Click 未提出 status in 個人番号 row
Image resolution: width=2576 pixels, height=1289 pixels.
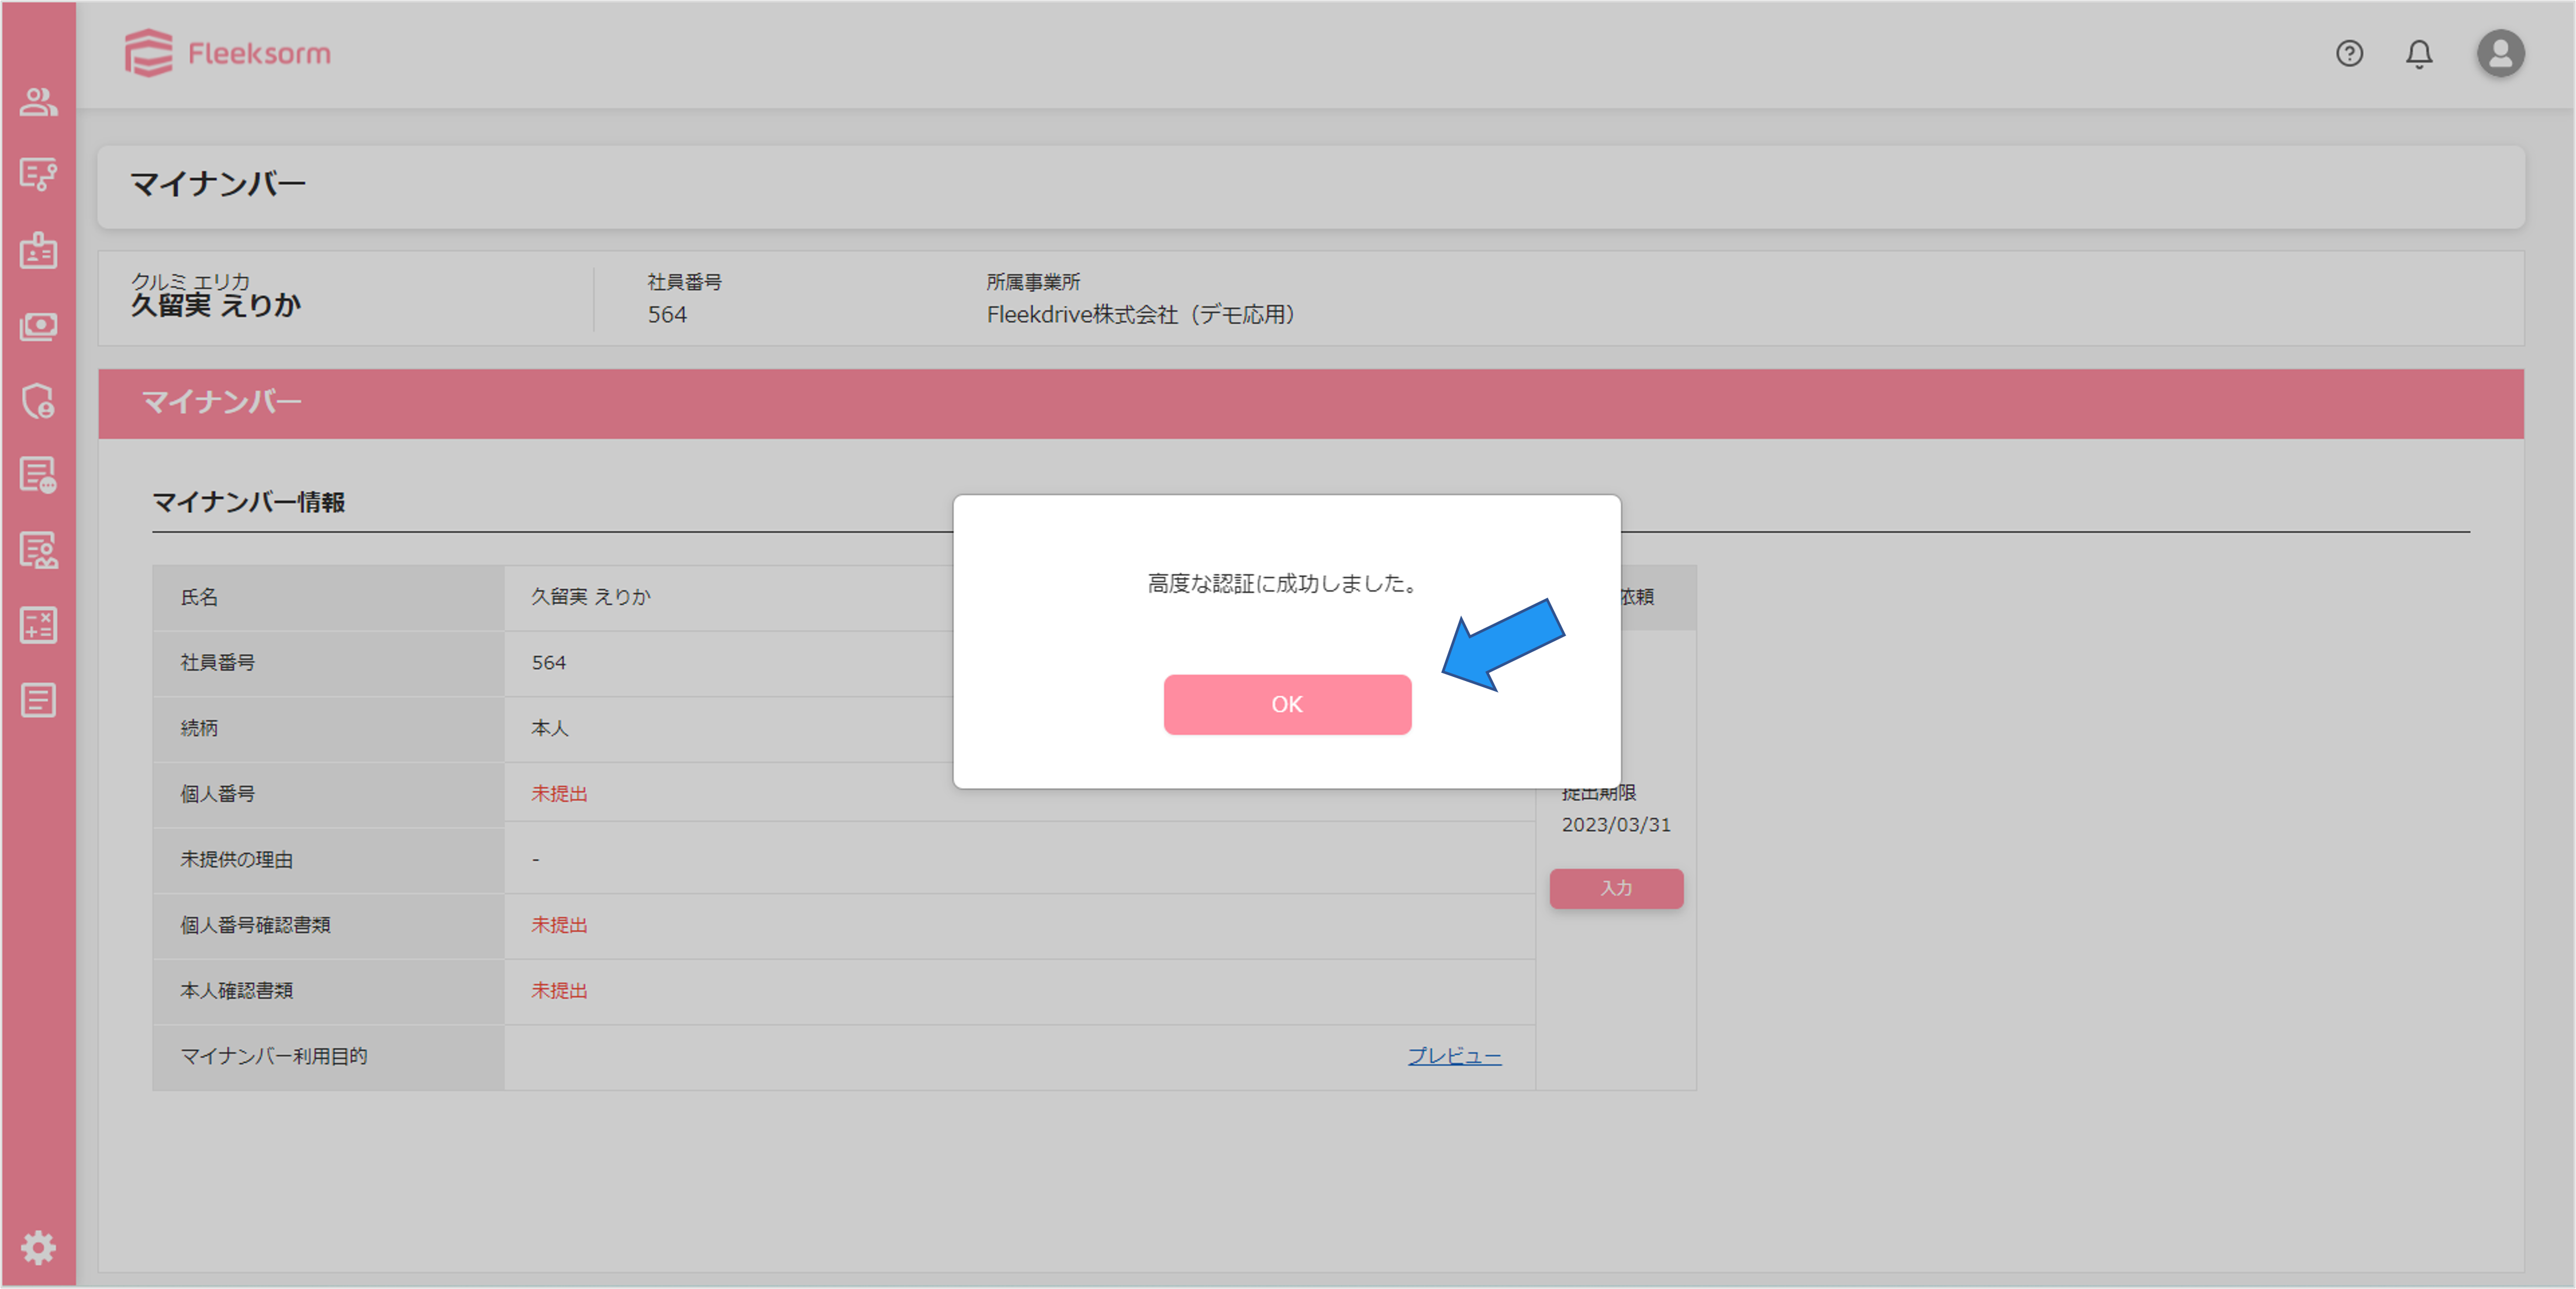pos(559,794)
